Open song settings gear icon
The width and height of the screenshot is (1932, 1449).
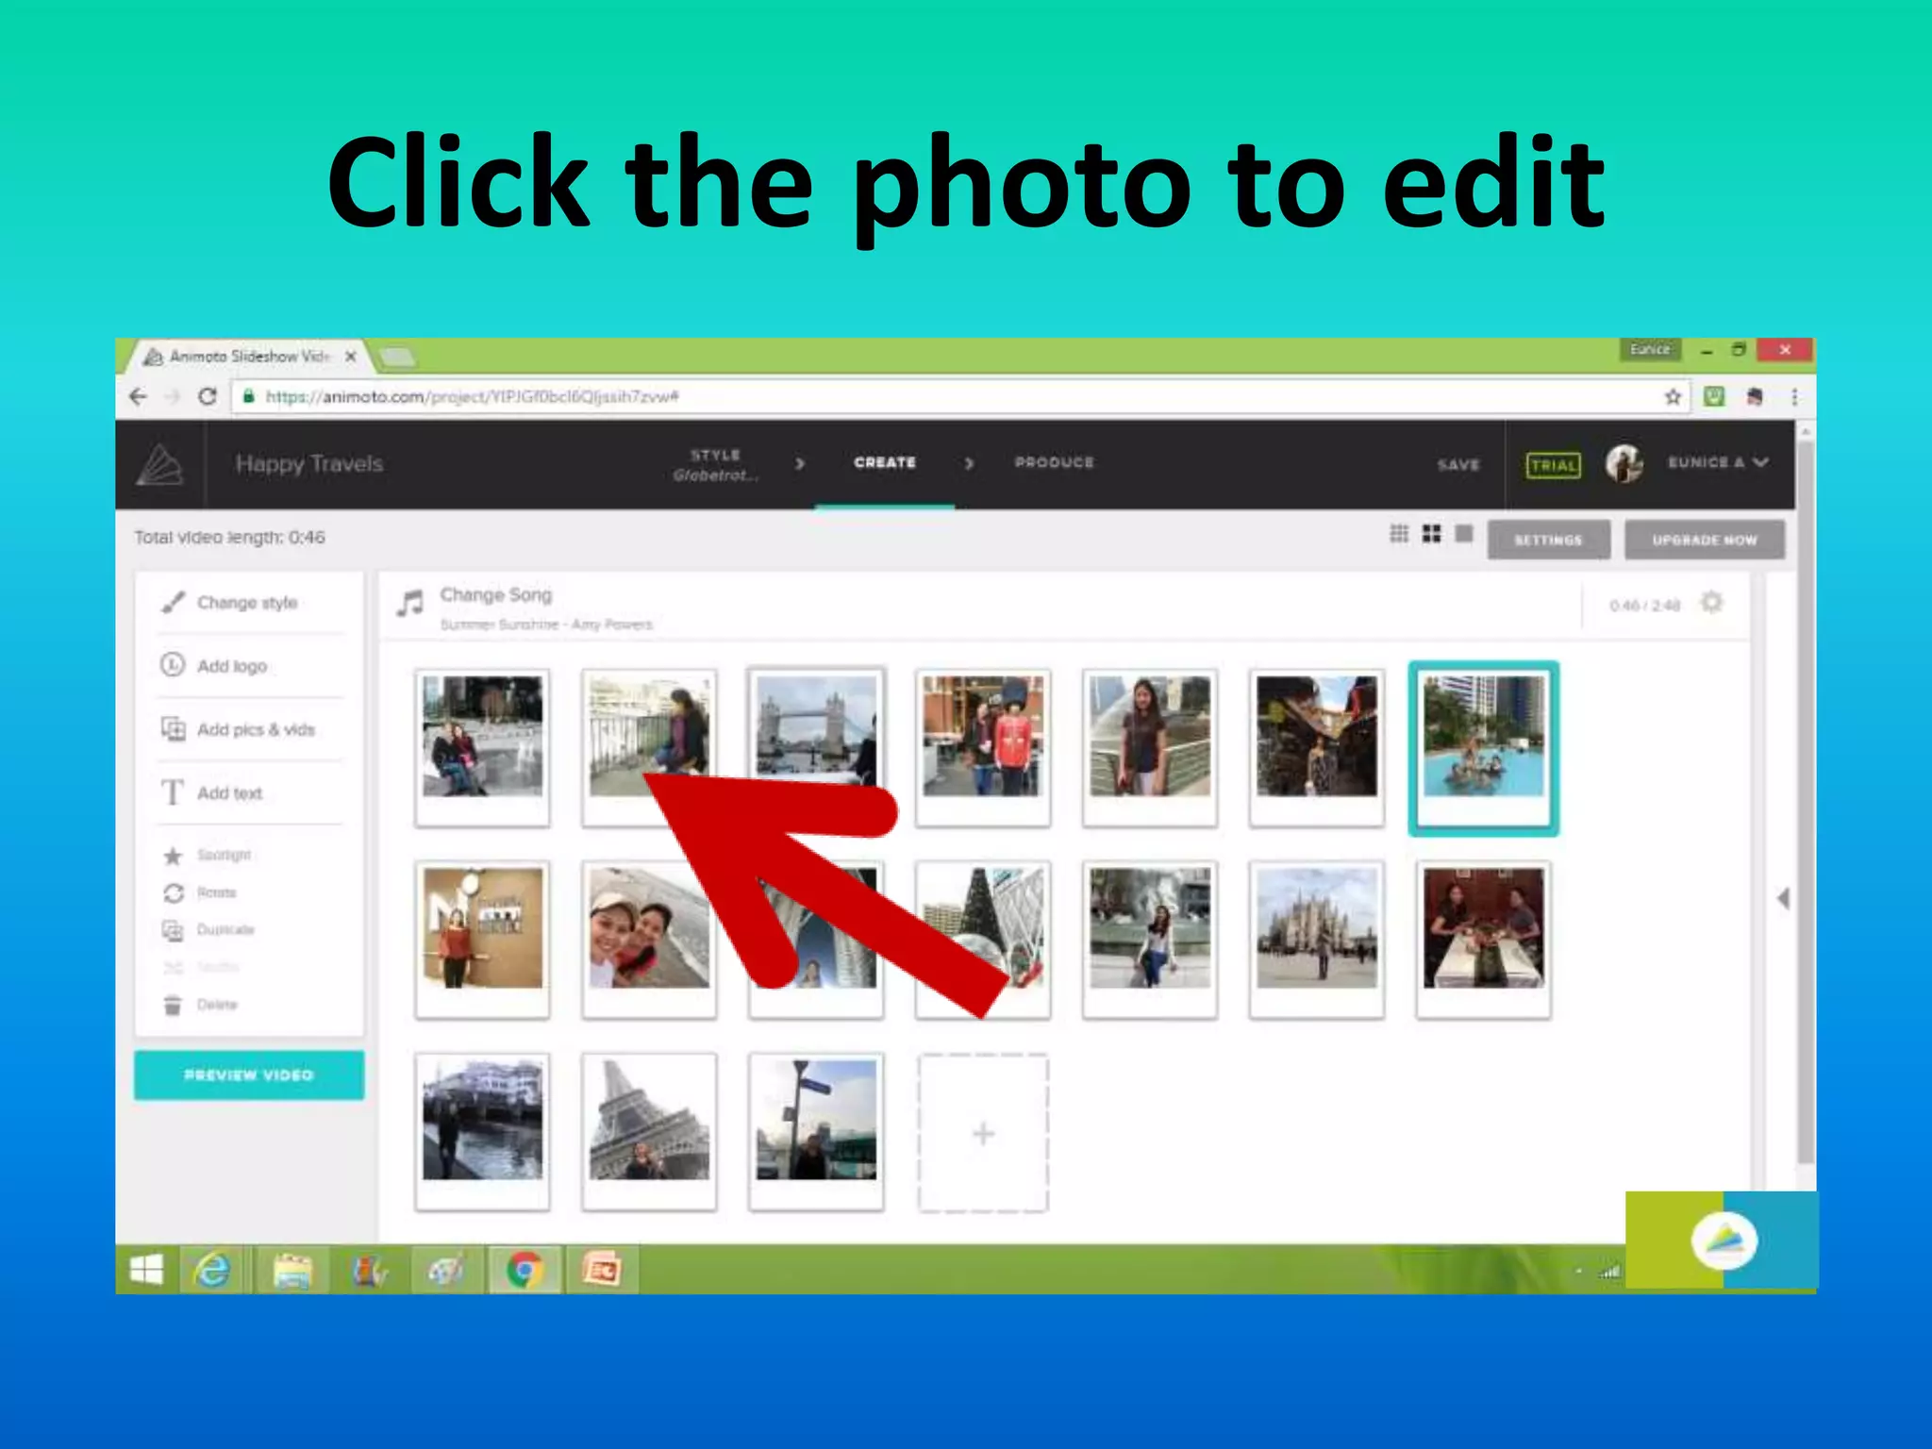pos(1711,603)
